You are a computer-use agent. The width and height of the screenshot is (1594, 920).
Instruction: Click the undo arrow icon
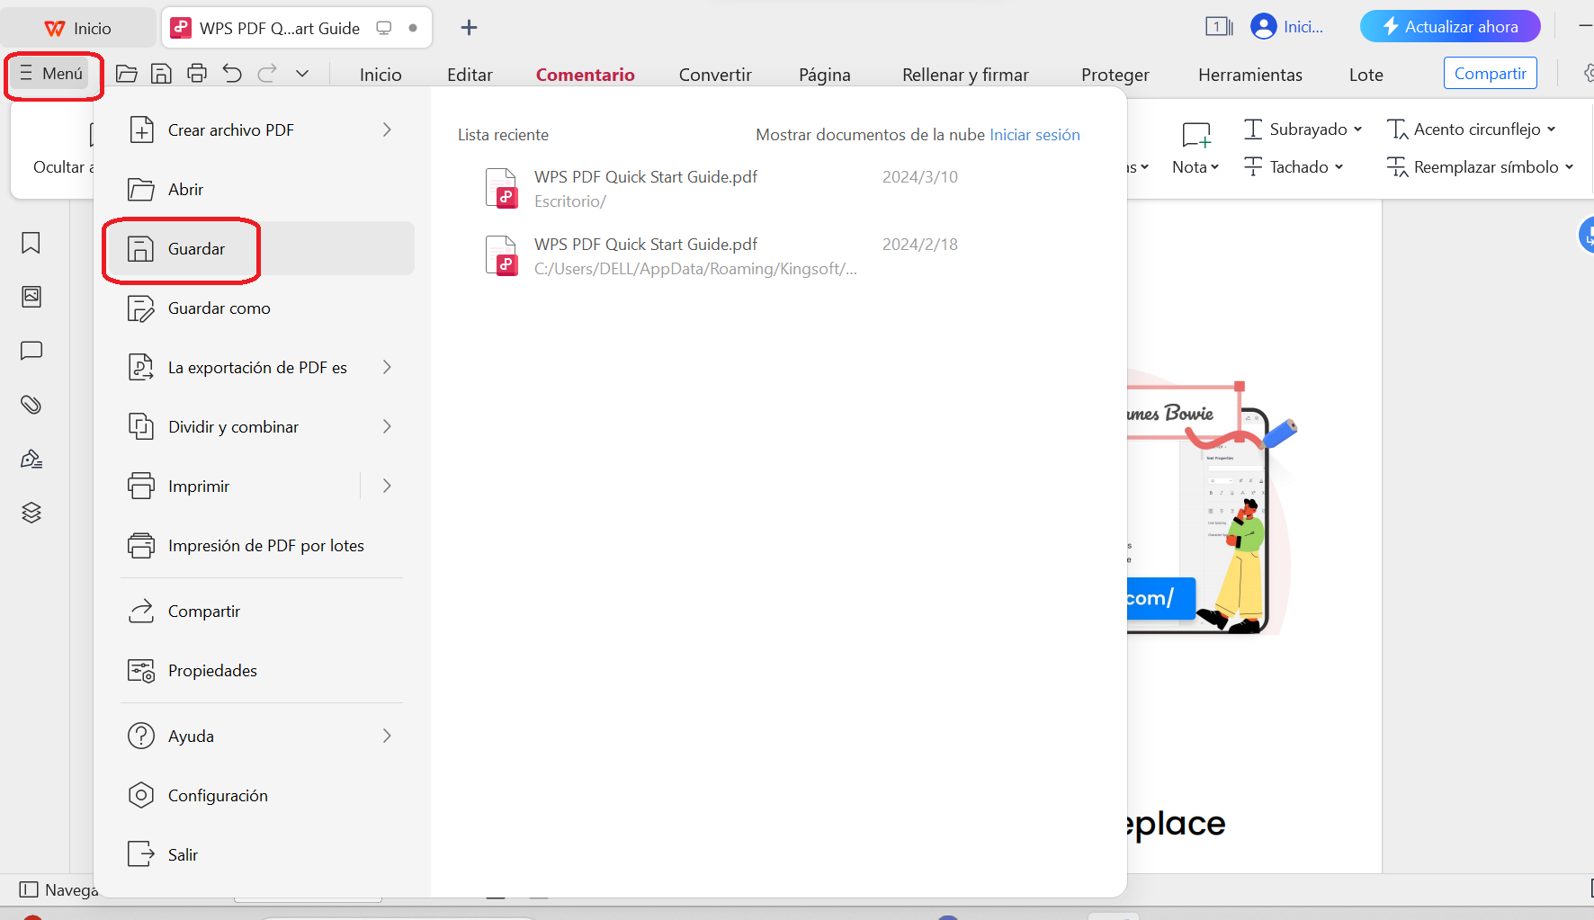point(232,74)
